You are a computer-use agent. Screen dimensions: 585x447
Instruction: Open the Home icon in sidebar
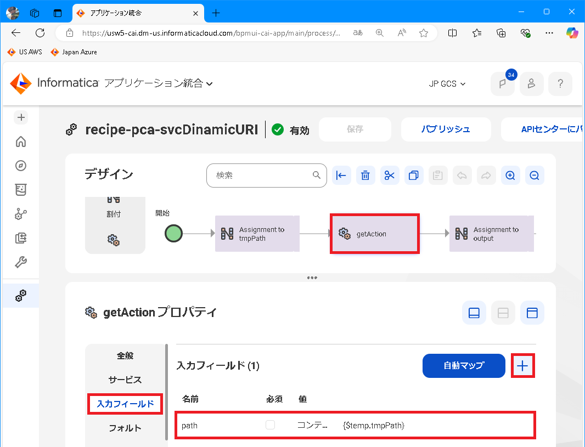[21, 142]
